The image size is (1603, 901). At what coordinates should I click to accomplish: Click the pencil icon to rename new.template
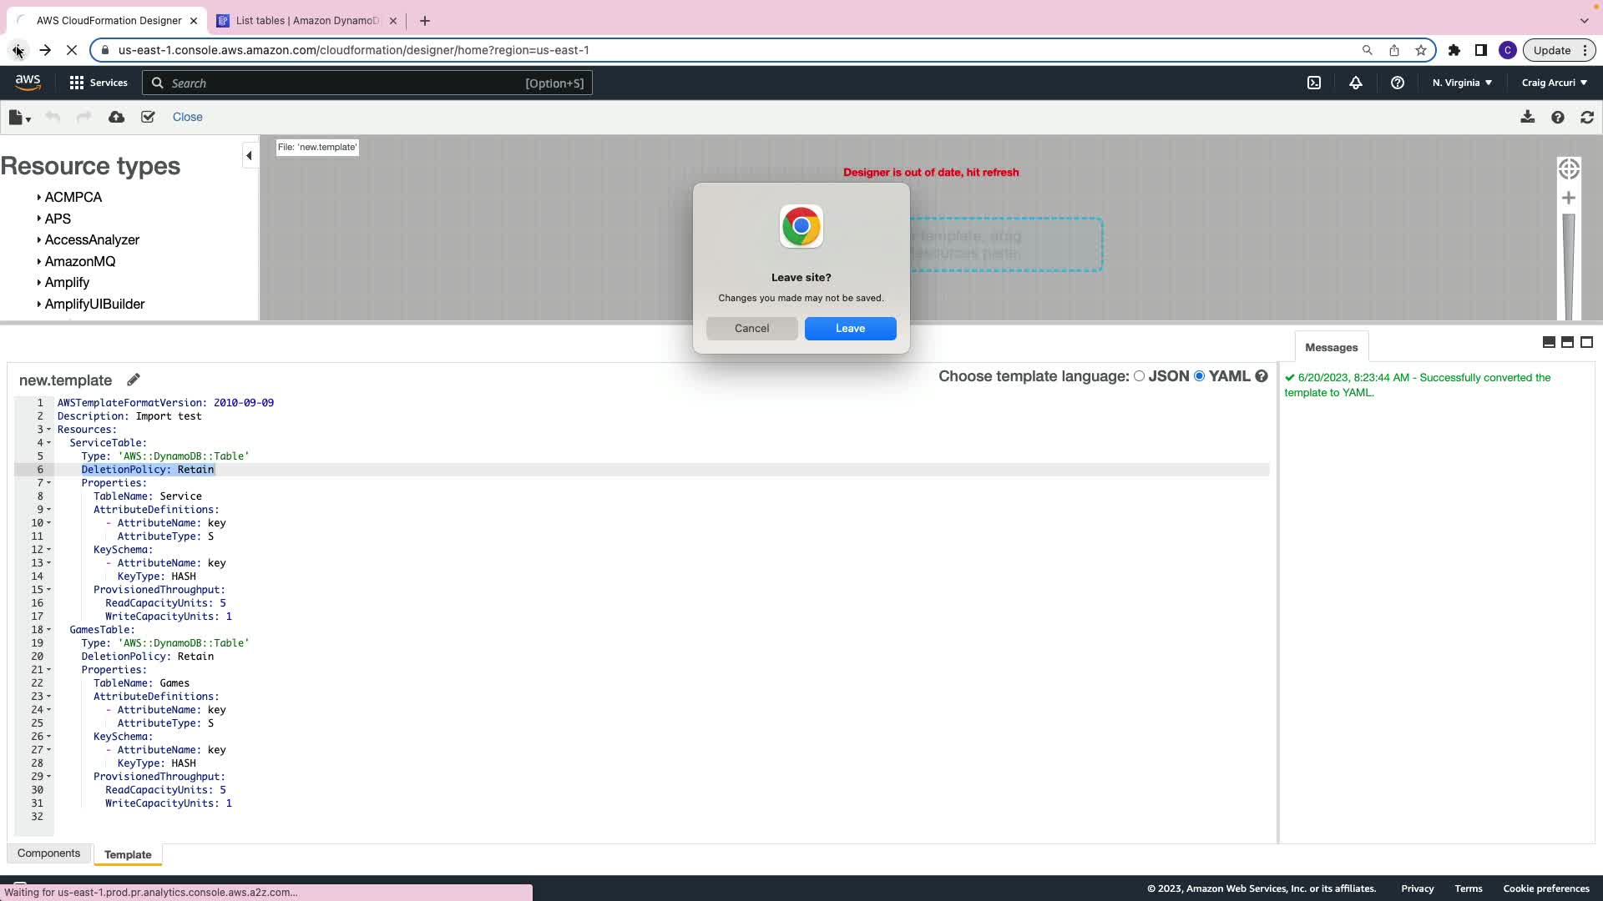coord(134,380)
